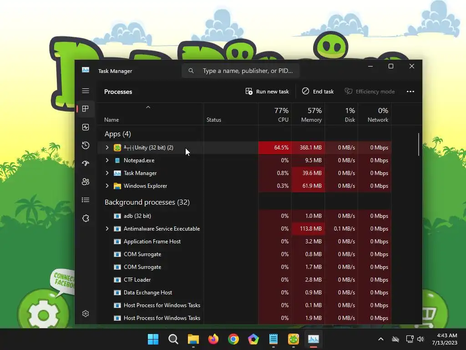Click the 368.1 MB memory cell
The image size is (466, 350).
[x=308, y=148]
